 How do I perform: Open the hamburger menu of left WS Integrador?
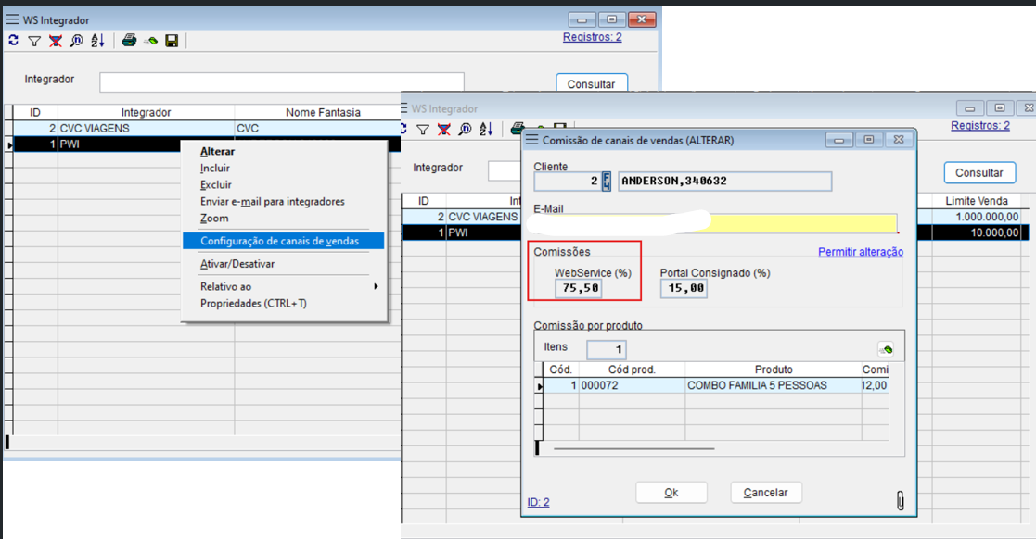click(x=12, y=19)
